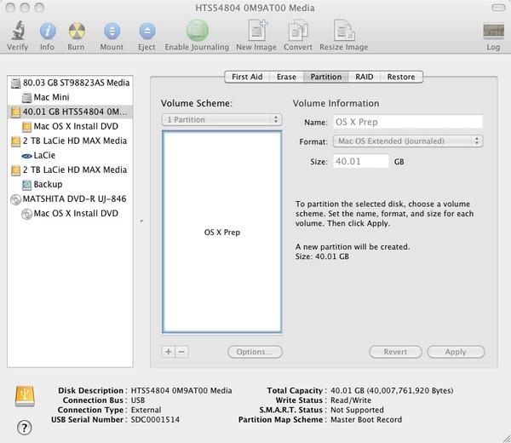511x443 pixels.
Task: Click the Size field
Action: click(x=361, y=161)
